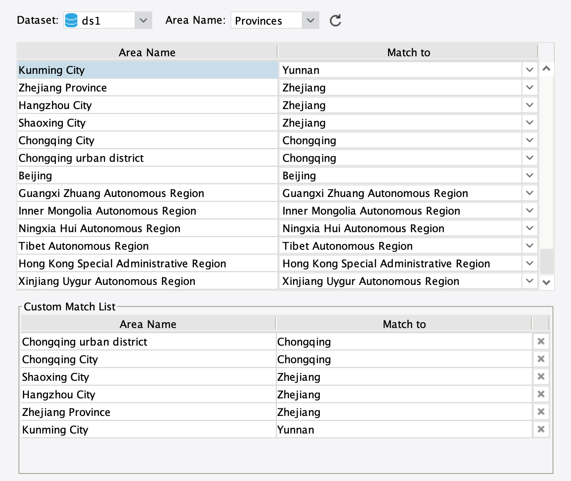Open Match to dropdown for Beijing row
Screen dimensions: 571x481
530,175
